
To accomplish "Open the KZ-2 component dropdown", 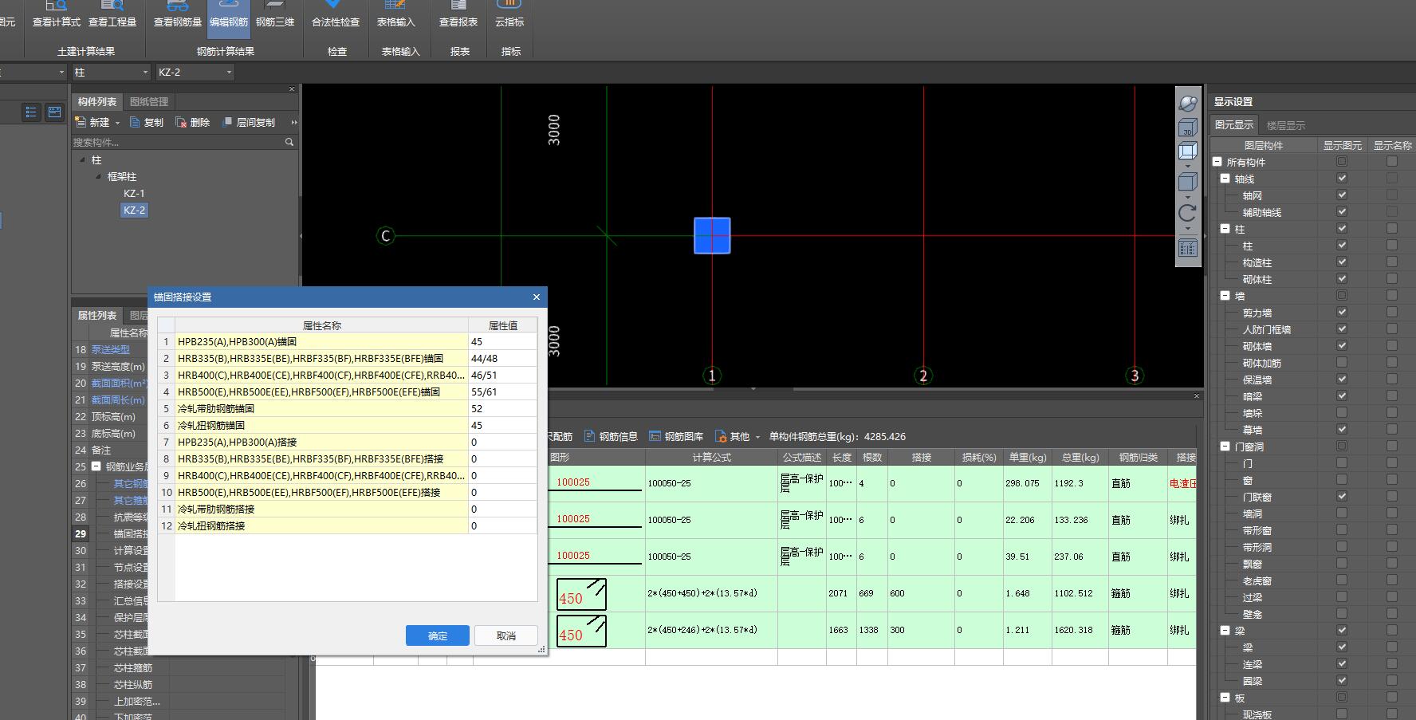I will (x=195, y=72).
